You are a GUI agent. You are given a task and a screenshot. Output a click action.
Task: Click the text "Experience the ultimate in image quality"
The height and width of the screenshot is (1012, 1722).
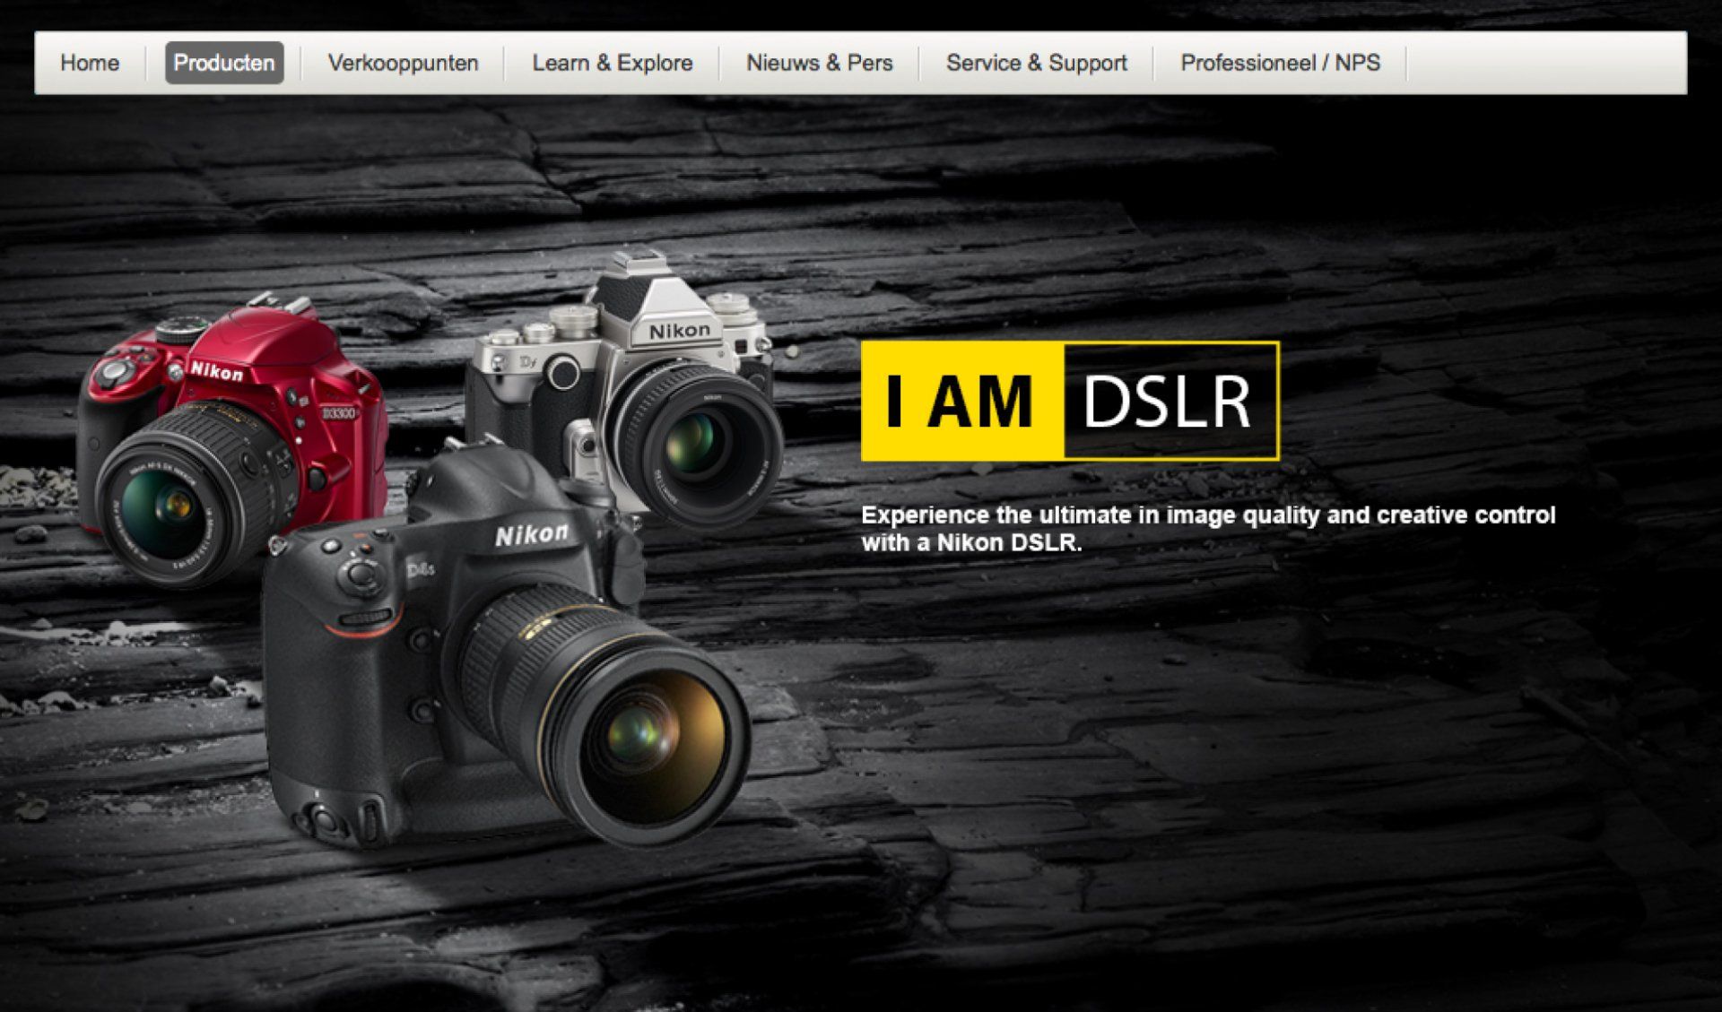click(x=1091, y=515)
